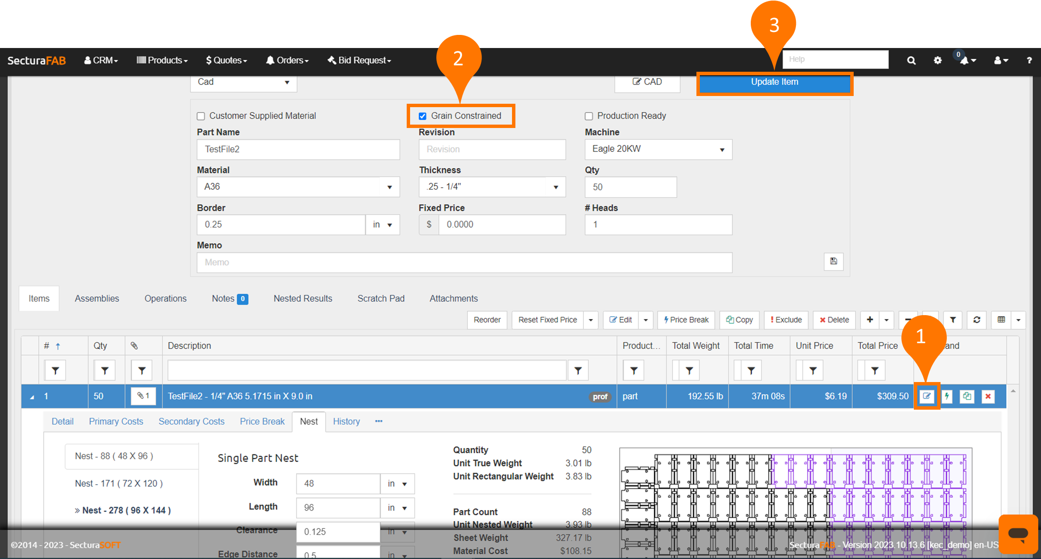This screenshot has width=1041, height=559.
Task: Expand the Material dropdown showing A36
Action: (x=298, y=187)
